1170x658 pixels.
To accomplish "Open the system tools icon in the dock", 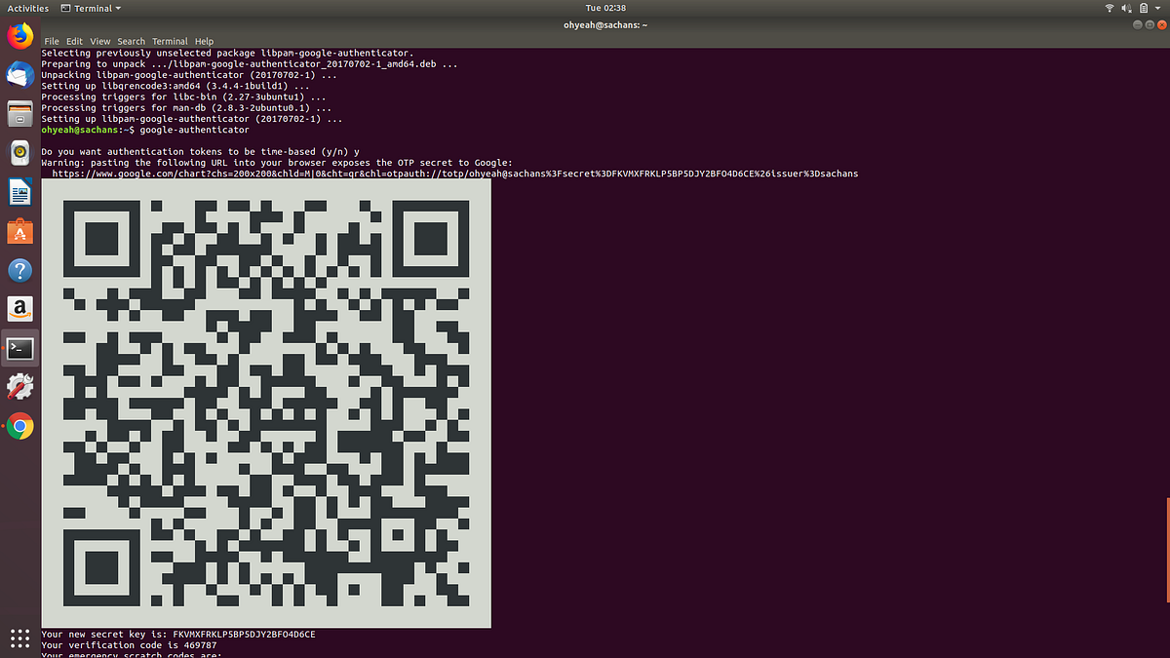I will [x=19, y=387].
